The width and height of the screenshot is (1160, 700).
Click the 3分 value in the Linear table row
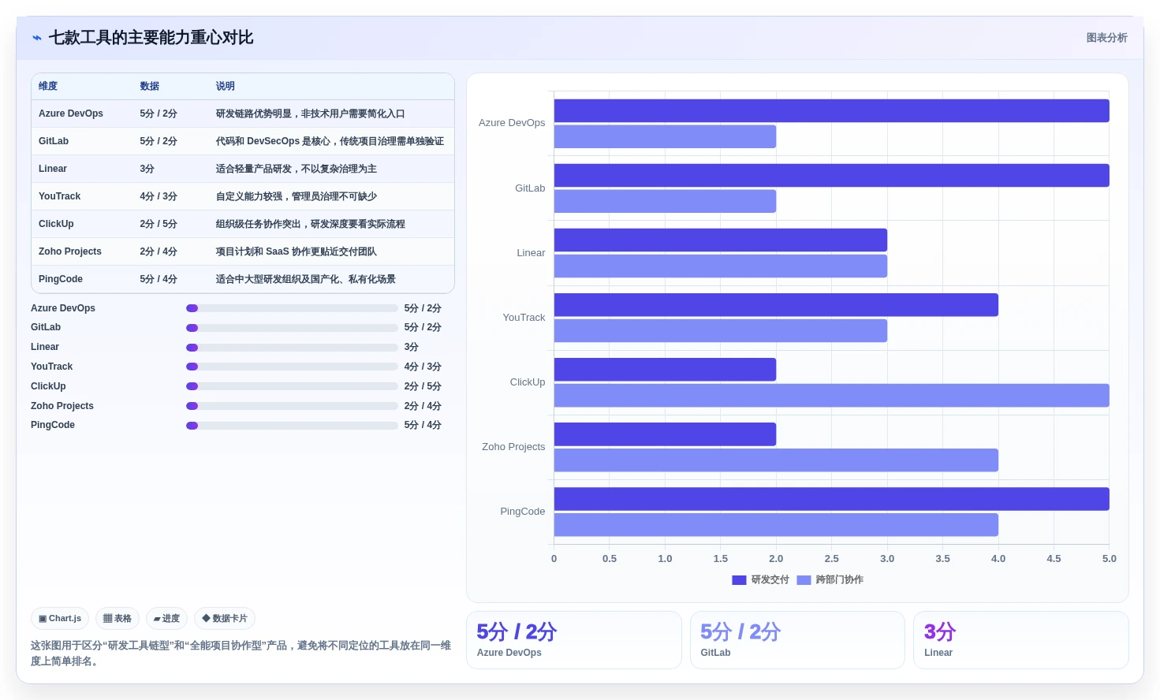click(147, 169)
